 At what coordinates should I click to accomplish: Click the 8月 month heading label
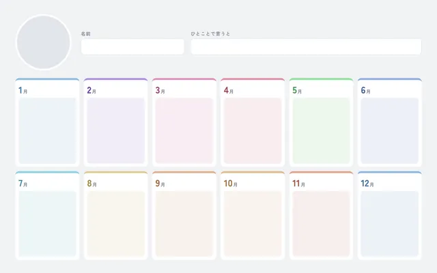pyautogui.click(x=91, y=184)
